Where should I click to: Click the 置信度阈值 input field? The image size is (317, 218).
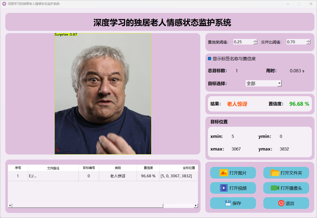(243, 42)
